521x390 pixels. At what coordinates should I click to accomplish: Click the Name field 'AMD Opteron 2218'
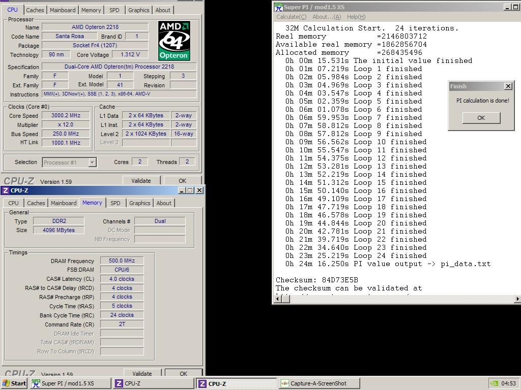click(95, 27)
